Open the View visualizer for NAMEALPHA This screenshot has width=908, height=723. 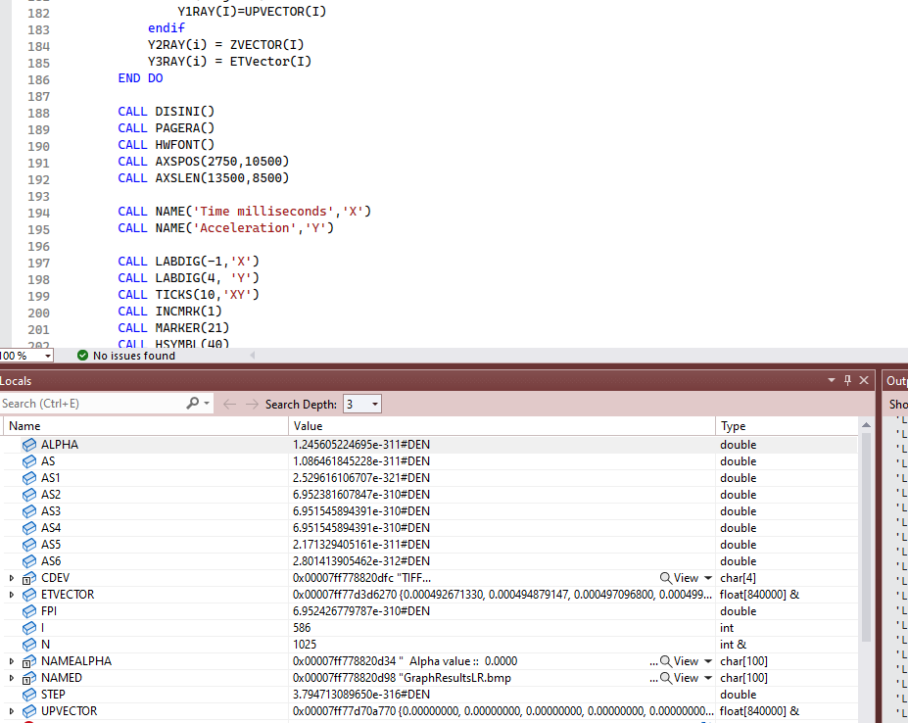pyautogui.click(x=680, y=661)
